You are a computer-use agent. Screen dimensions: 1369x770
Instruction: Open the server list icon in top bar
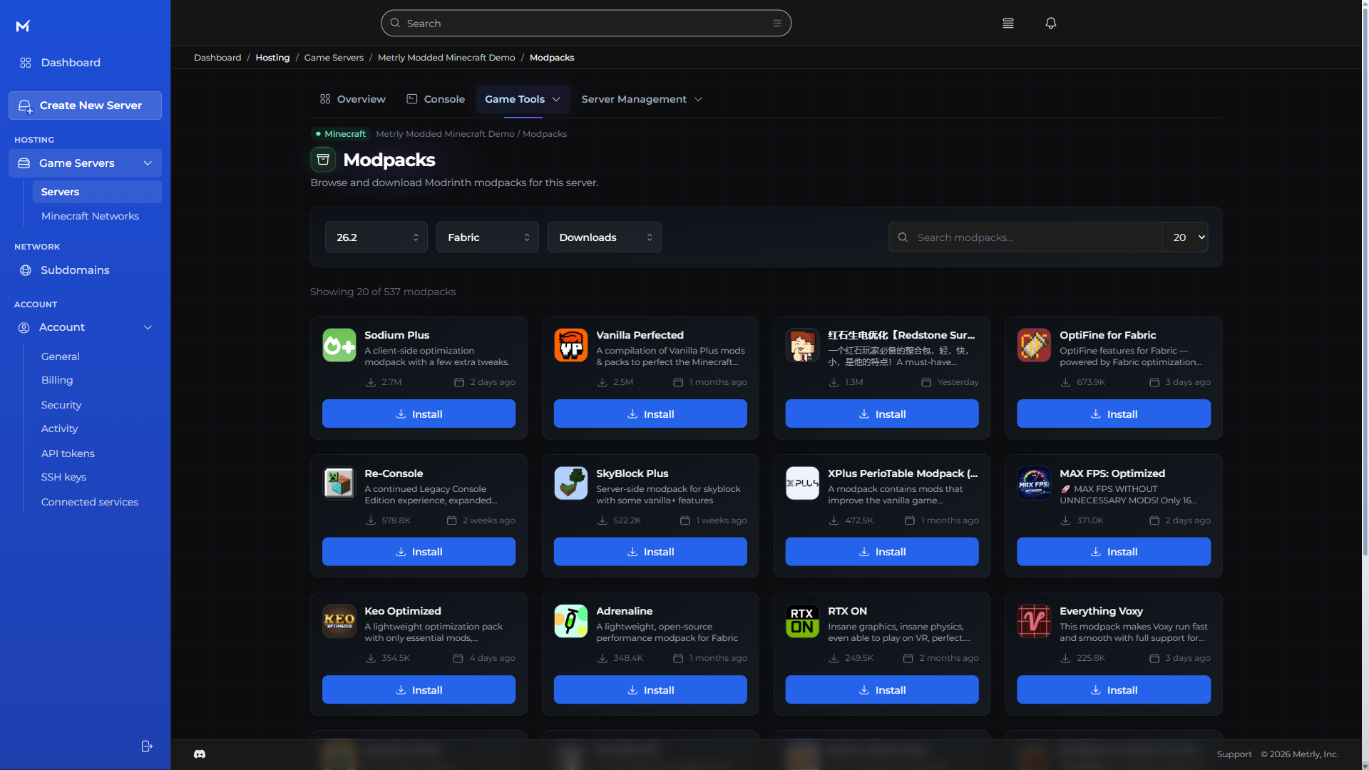pos(1007,23)
